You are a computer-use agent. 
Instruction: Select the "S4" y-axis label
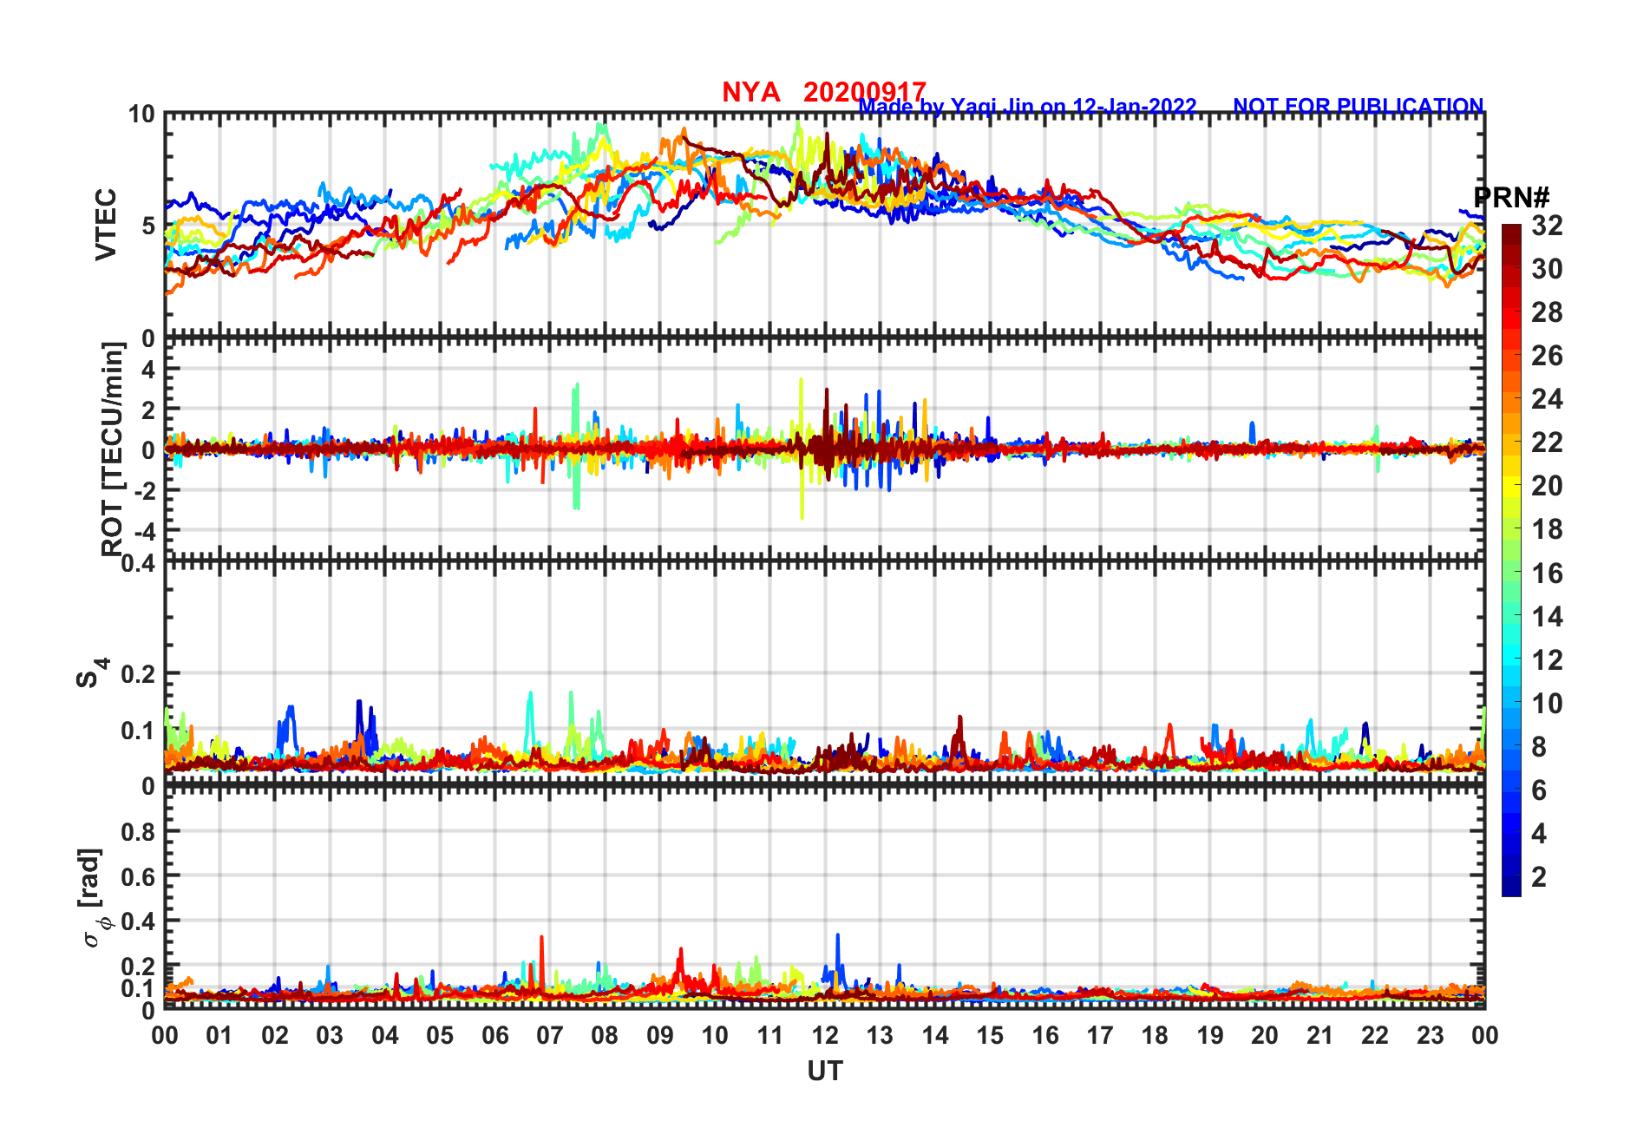coord(92,672)
